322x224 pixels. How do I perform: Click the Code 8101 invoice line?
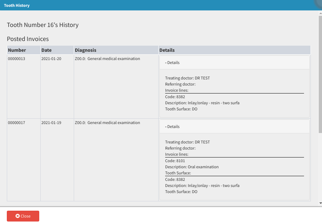point(175,161)
